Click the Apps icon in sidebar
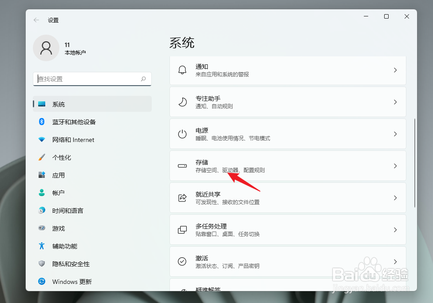Screen dimensions: 433x303 point(42,175)
